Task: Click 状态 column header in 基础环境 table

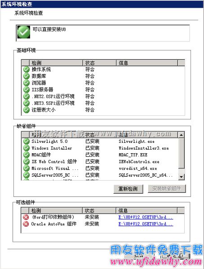Action: point(100,63)
